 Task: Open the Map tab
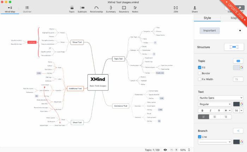tap(234, 18)
